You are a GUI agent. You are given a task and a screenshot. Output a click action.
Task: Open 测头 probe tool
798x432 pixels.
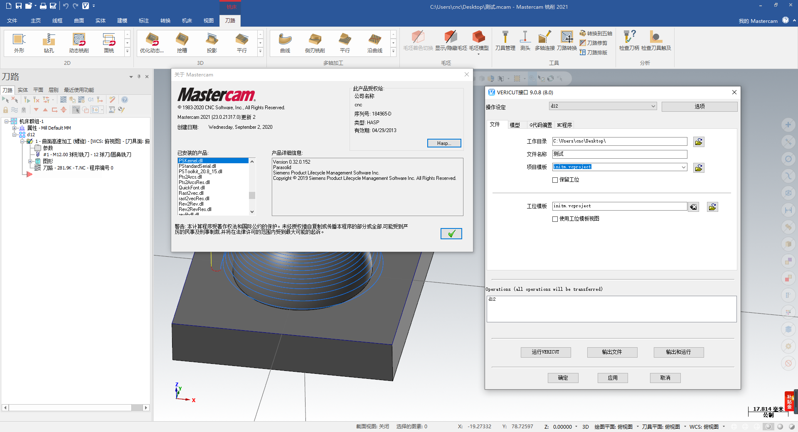(525, 41)
